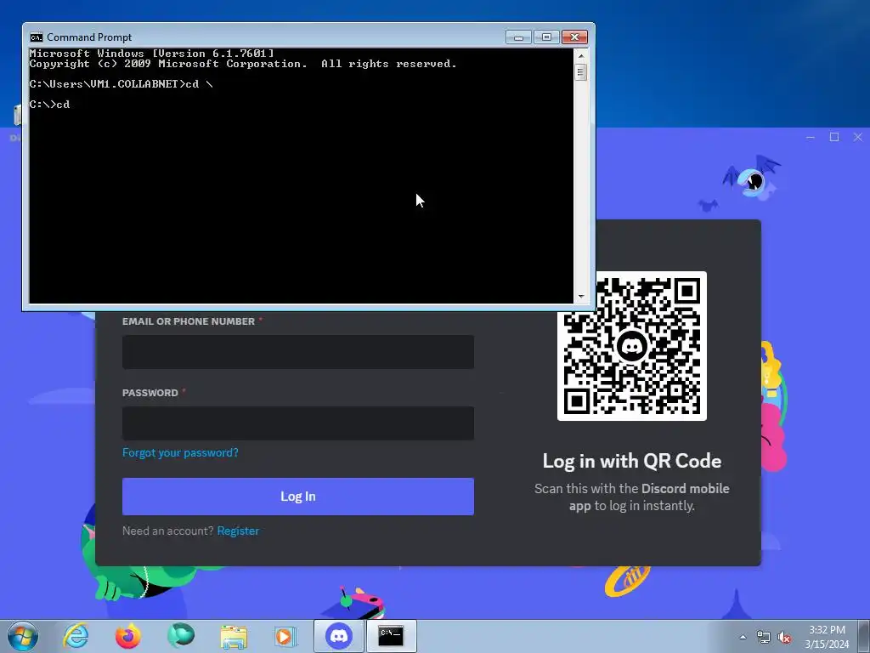Focus the Discord Password field
Screen dimensions: 870x653
coord(298,423)
